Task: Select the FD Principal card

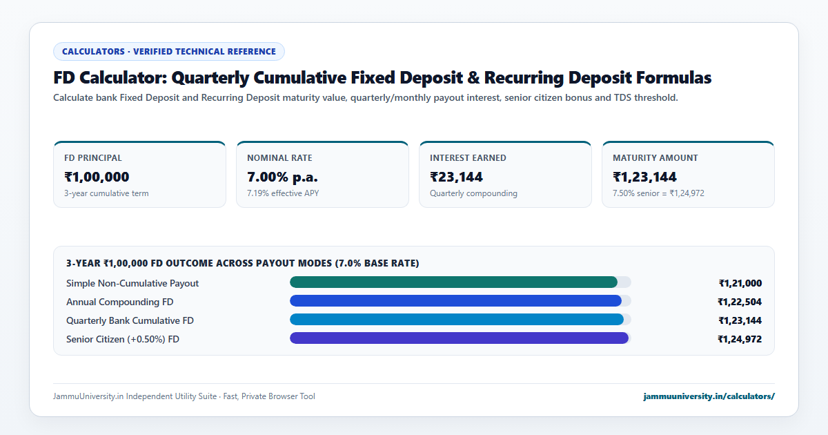Action: tap(139, 174)
